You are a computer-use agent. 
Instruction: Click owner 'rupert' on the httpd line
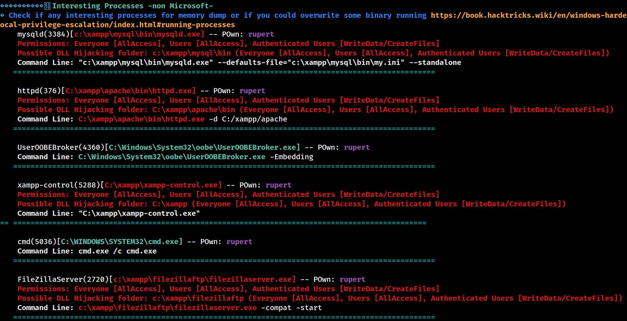[x=252, y=91]
